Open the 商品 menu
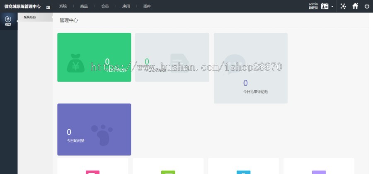The height and width of the screenshot is (174, 373). 84,6
